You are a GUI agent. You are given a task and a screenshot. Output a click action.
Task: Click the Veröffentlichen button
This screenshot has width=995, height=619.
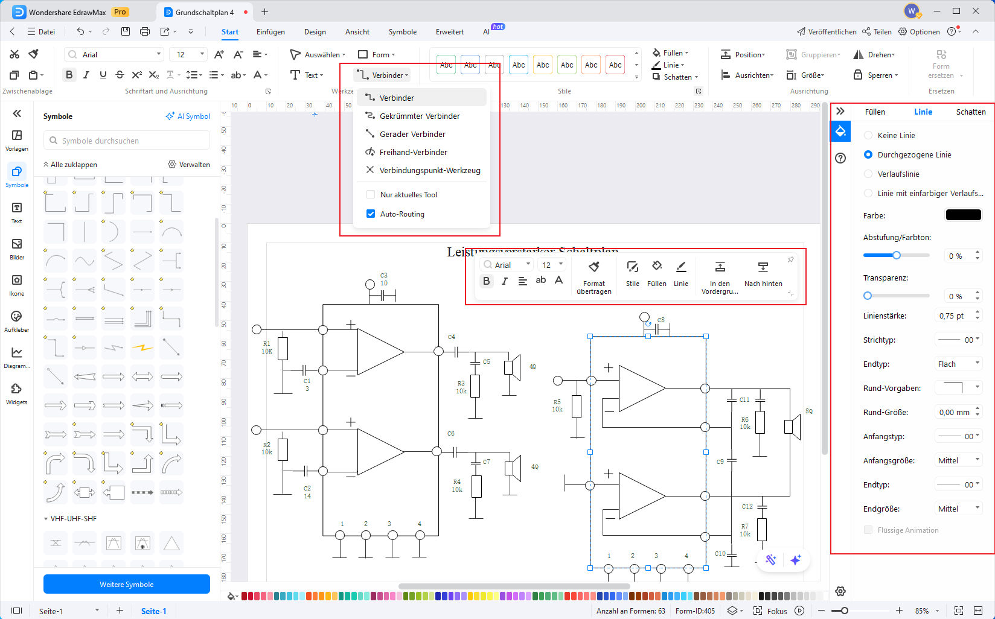tap(827, 32)
